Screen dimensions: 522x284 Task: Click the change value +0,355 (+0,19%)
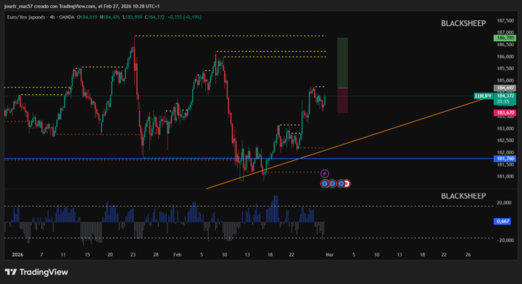click(184, 17)
